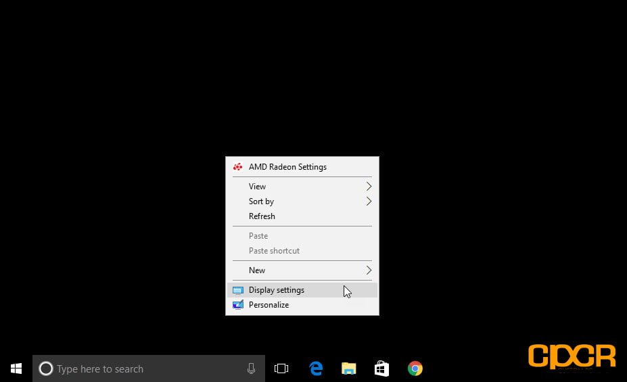Open the New submenu entry
The height and width of the screenshot is (382, 627).
(x=302, y=270)
